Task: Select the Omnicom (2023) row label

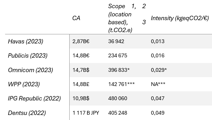Action: (30, 70)
